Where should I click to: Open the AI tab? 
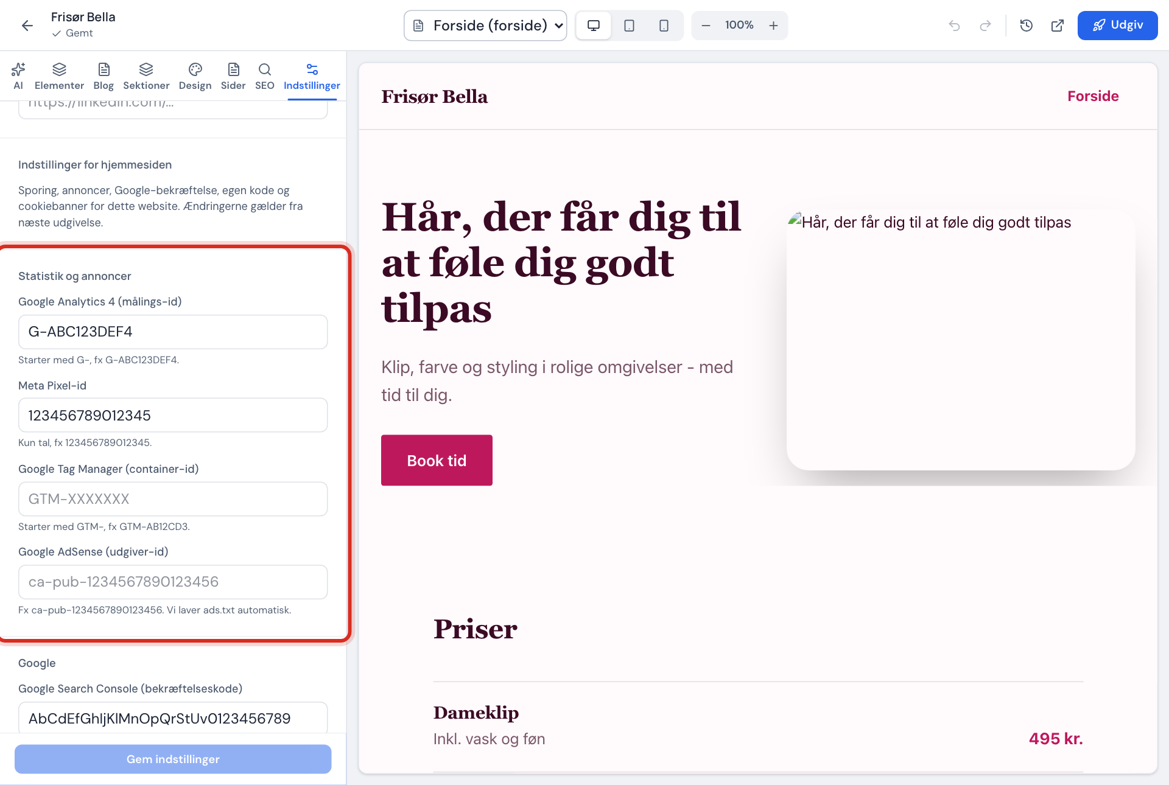tap(18, 77)
